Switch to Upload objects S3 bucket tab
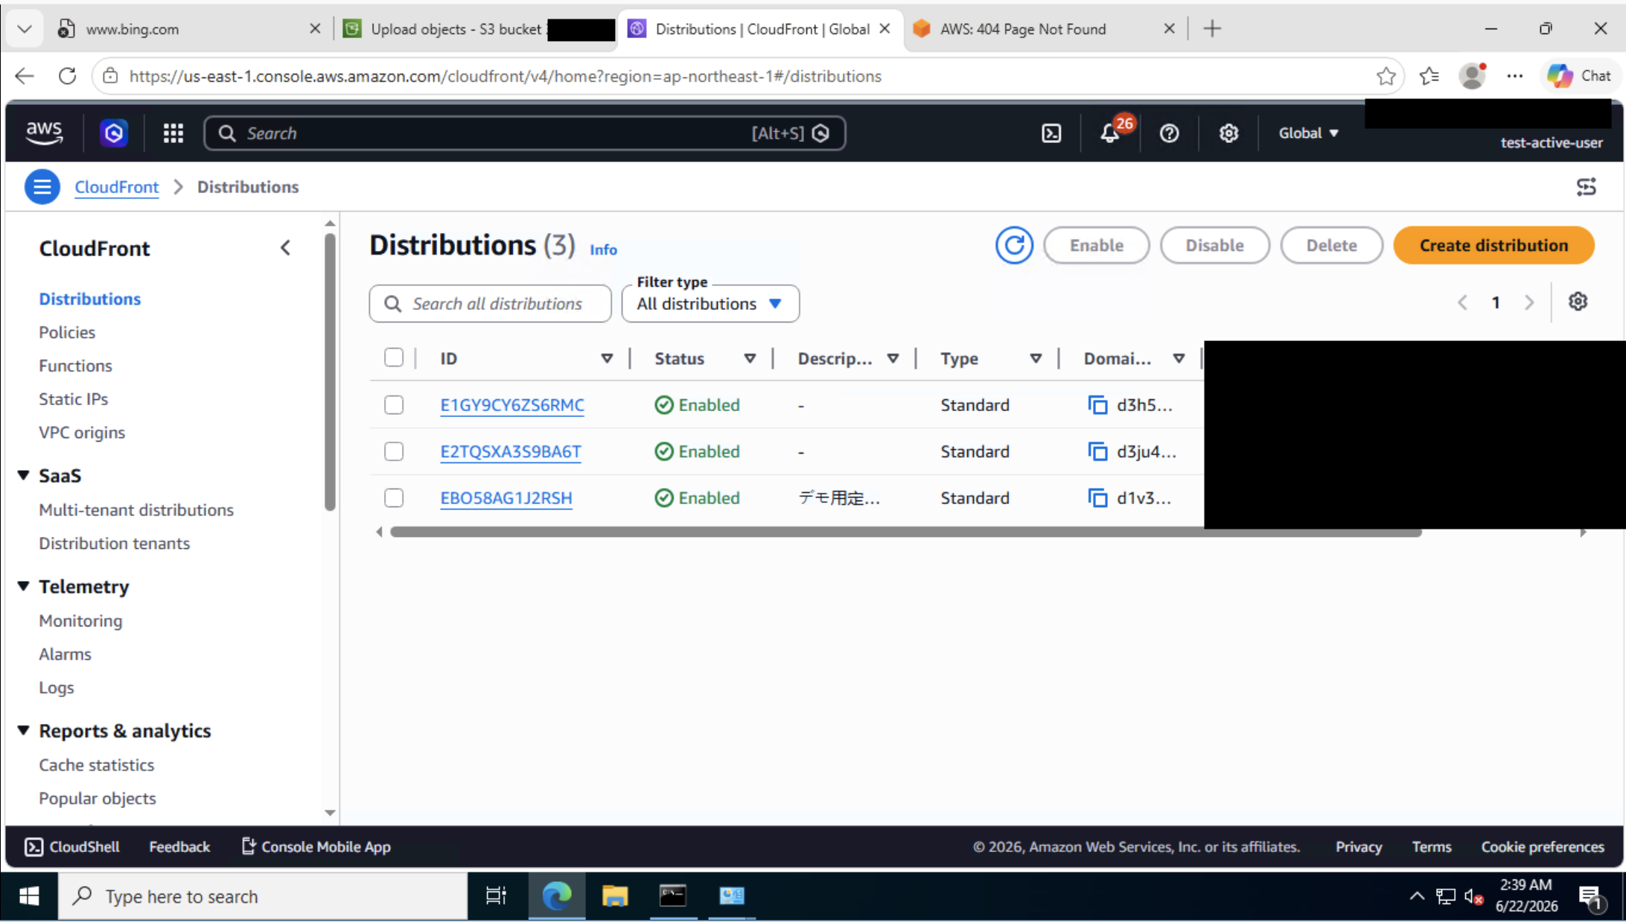The width and height of the screenshot is (1626, 922). click(476, 29)
